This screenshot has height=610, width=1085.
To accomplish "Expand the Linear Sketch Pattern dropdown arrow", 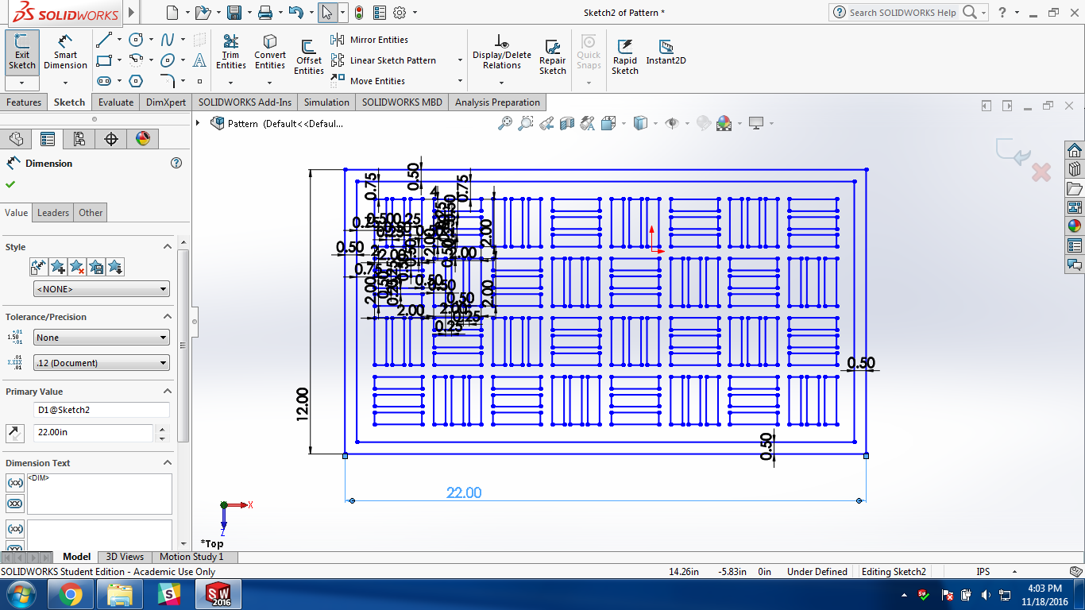I will click(460, 60).
